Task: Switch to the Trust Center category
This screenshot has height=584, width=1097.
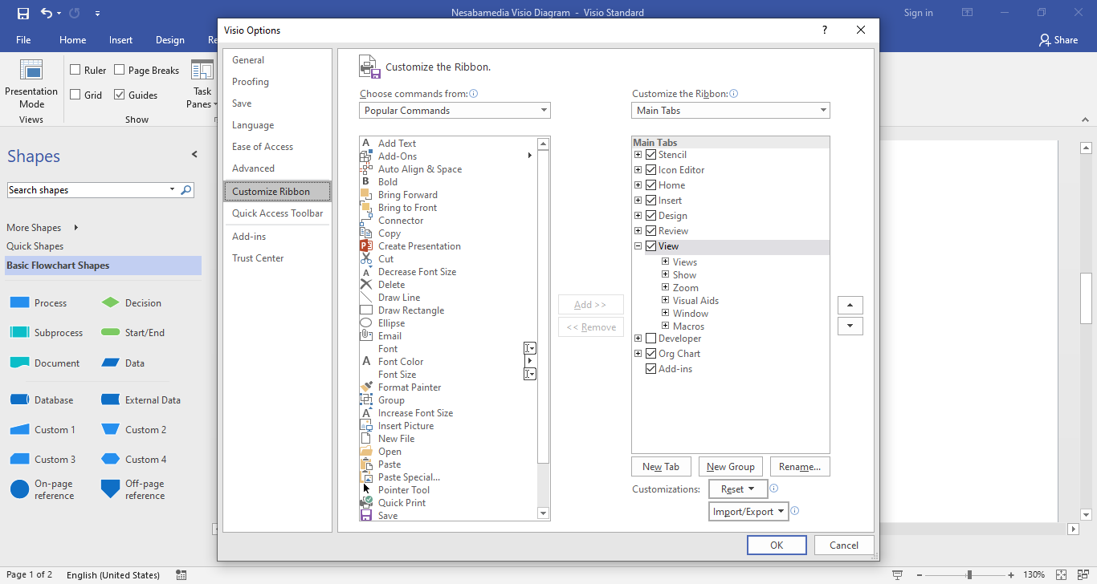Action: point(258,258)
